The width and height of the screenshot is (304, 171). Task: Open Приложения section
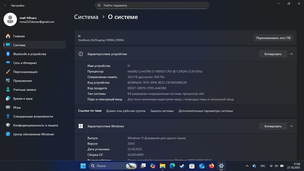point(35,81)
